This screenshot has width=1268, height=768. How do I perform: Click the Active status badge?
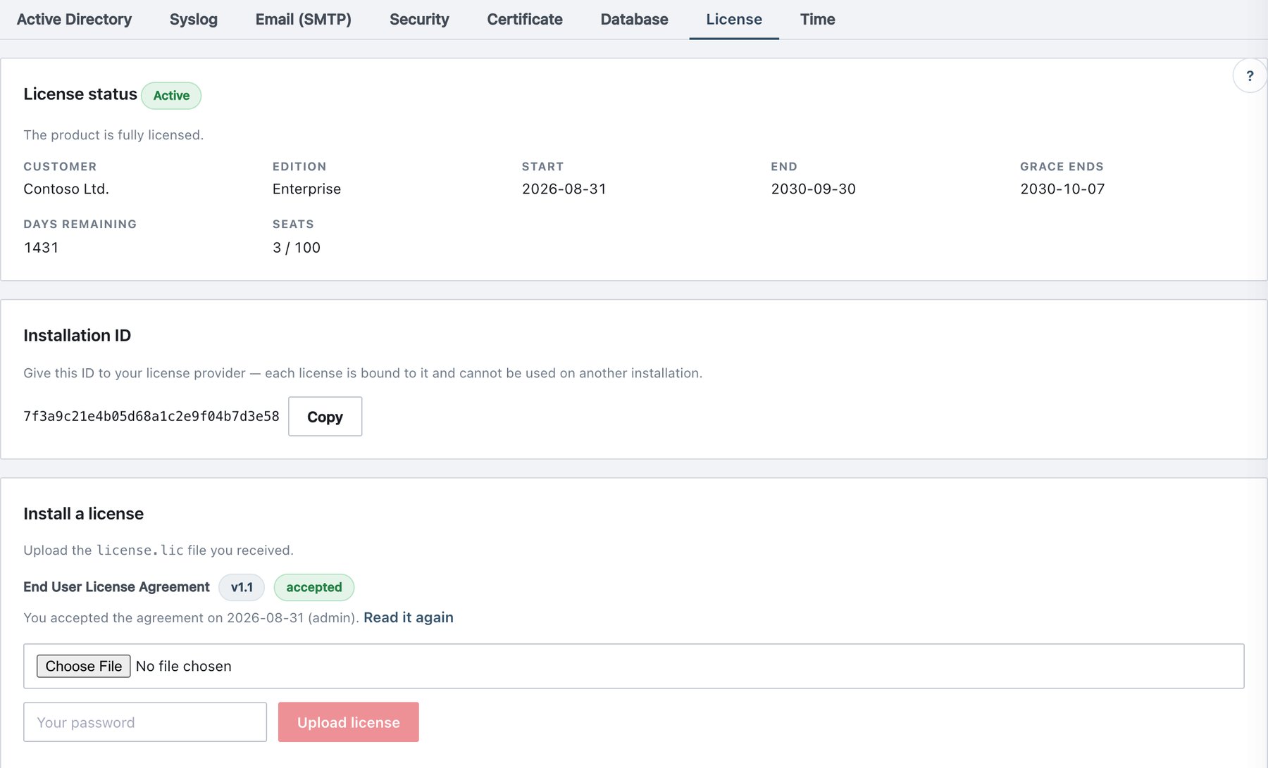click(171, 96)
